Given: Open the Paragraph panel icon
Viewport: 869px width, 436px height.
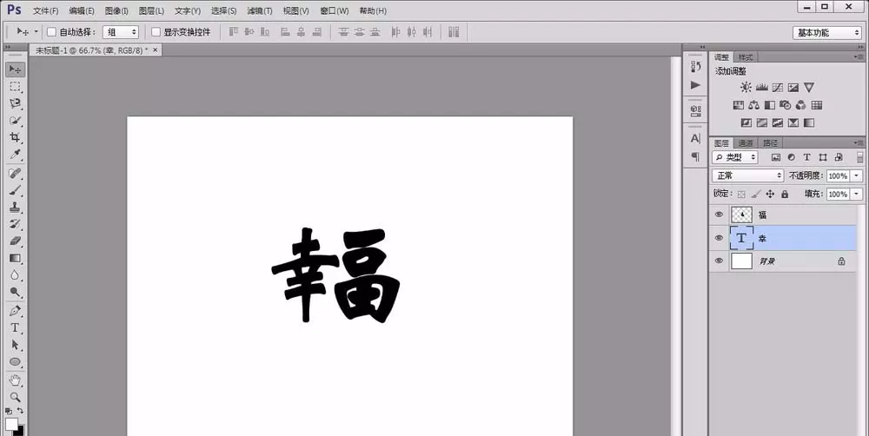Looking at the screenshot, I should [695, 157].
